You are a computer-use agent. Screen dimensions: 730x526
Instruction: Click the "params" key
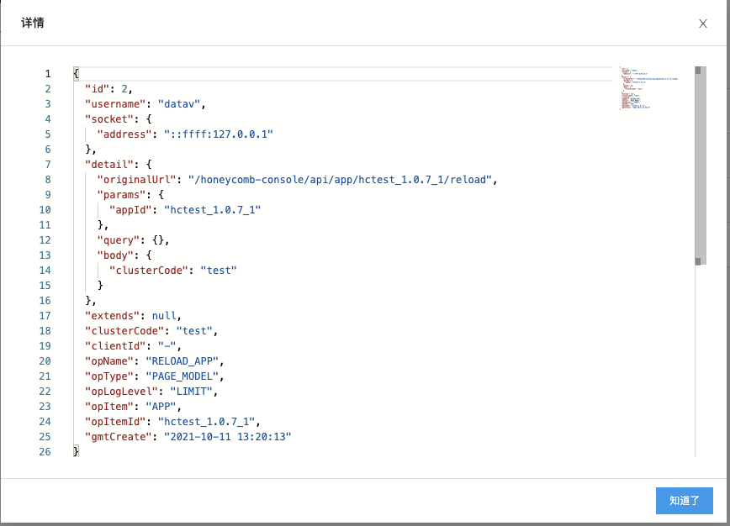tap(121, 195)
